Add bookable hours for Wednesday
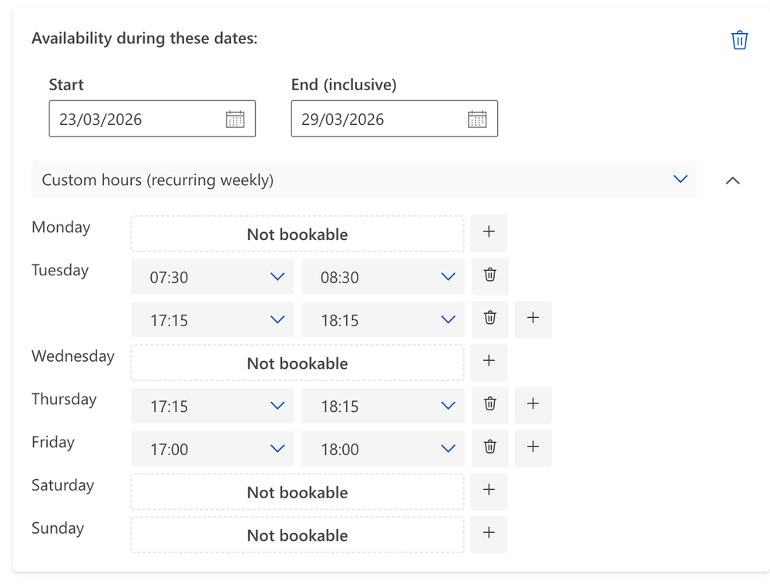This screenshot has height=587, width=770. point(489,362)
